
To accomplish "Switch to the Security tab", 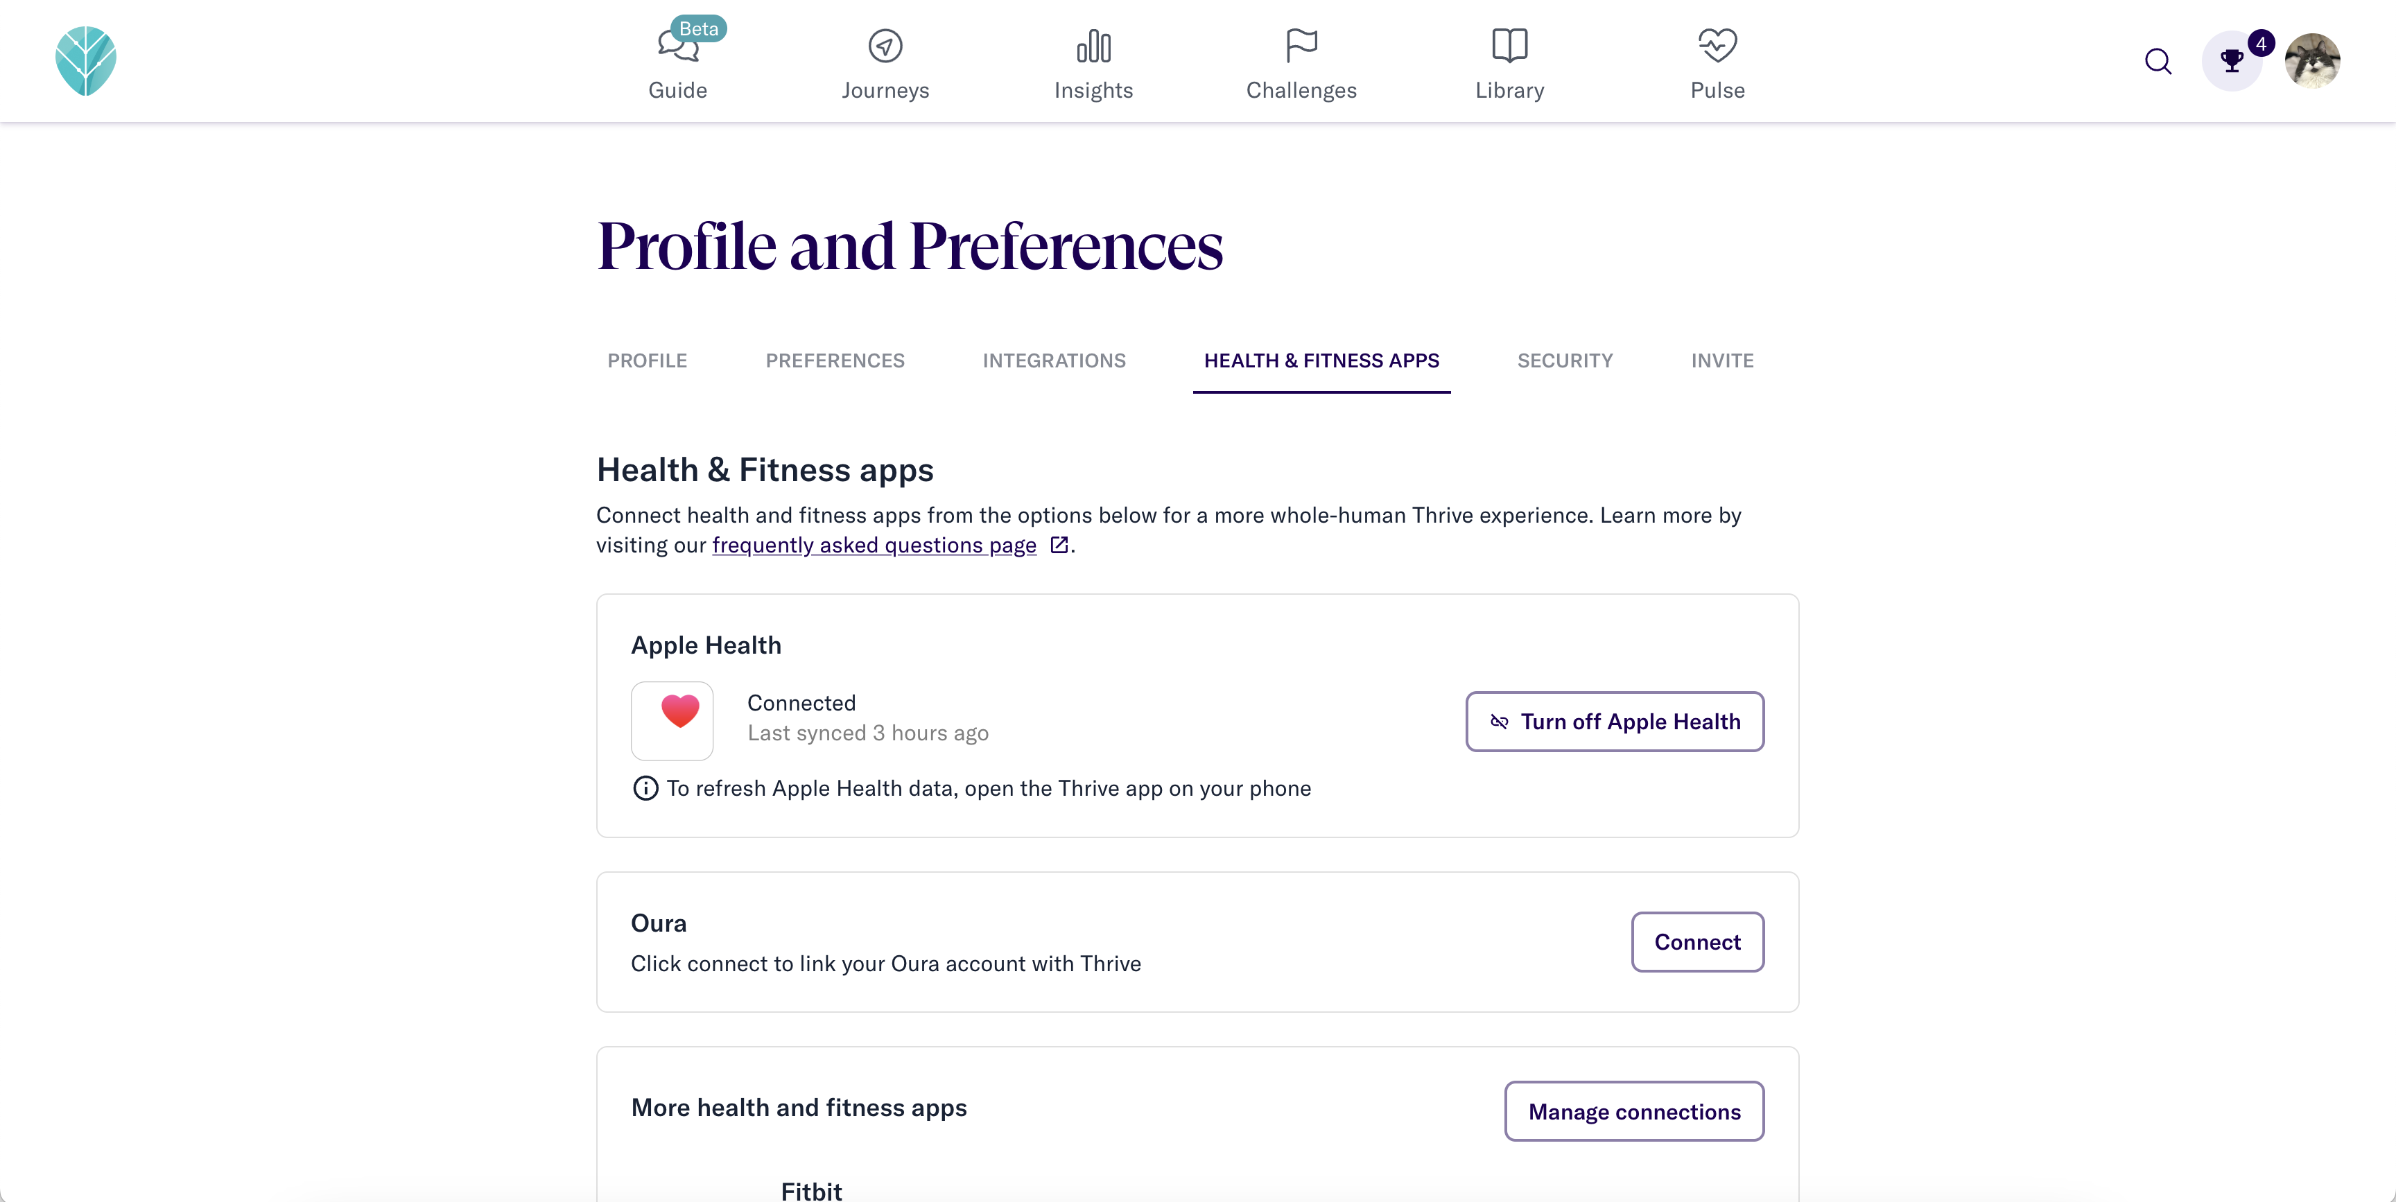I will [x=1565, y=360].
